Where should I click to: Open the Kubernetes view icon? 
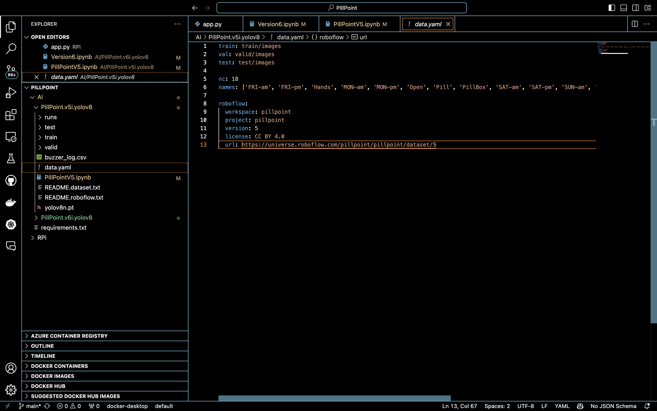pos(11,224)
